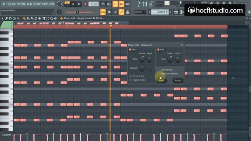Toggle the metronome button

click(x=103, y=4)
